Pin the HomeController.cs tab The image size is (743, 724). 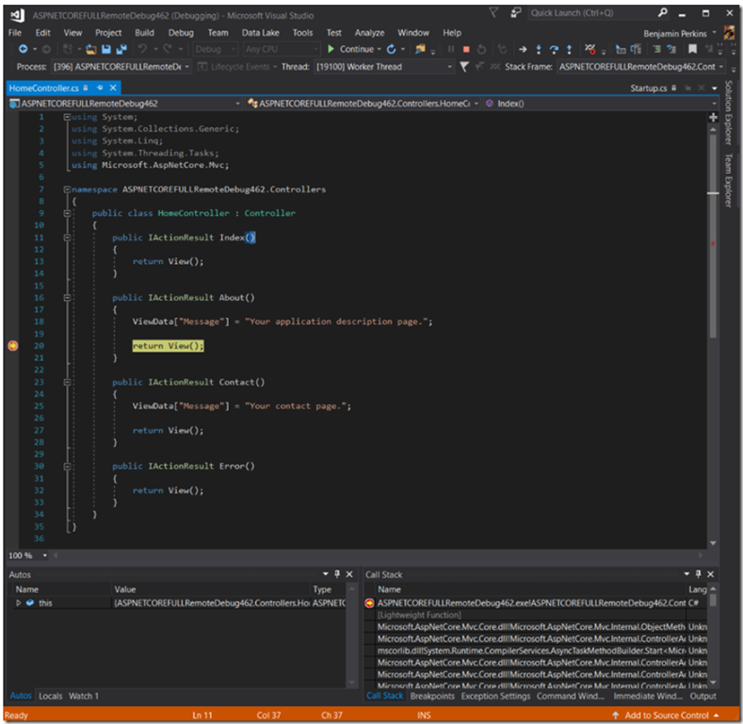click(100, 88)
